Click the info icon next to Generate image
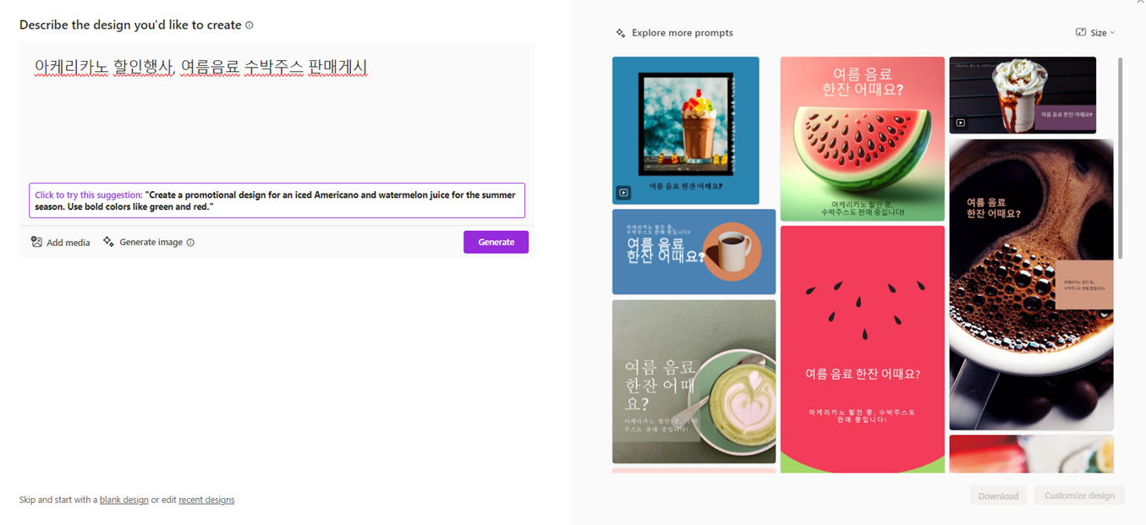The height and width of the screenshot is (525, 1146). pyautogui.click(x=190, y=243)
